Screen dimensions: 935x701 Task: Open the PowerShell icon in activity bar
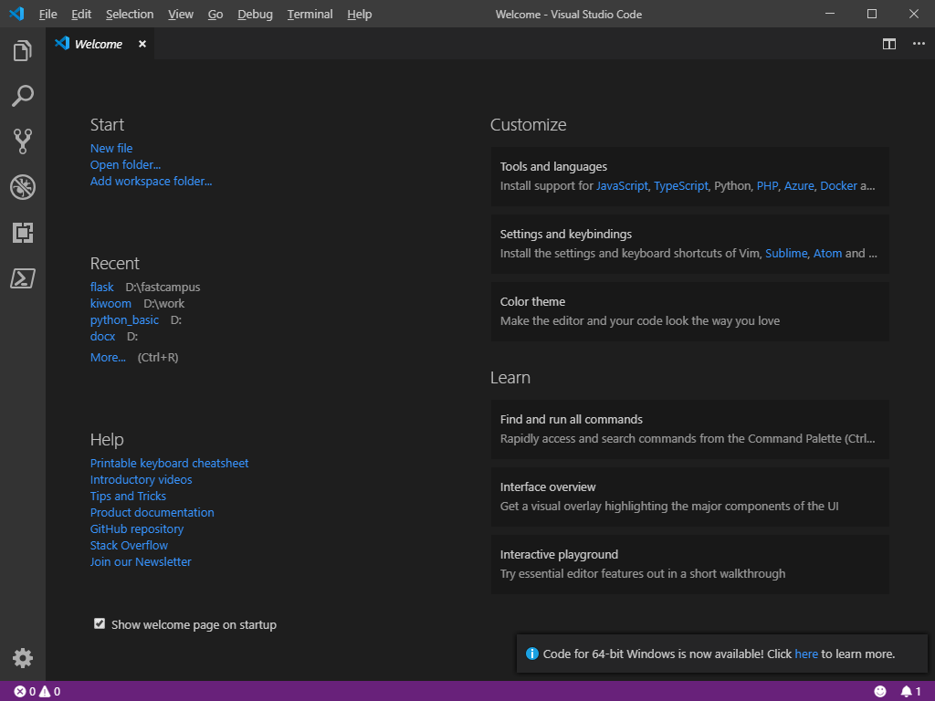[x=23, y=278]
